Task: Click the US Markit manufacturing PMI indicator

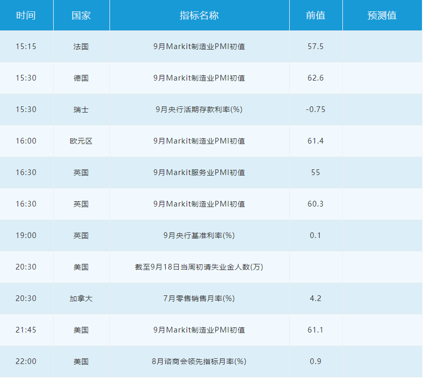Action: tap(199, 330)
